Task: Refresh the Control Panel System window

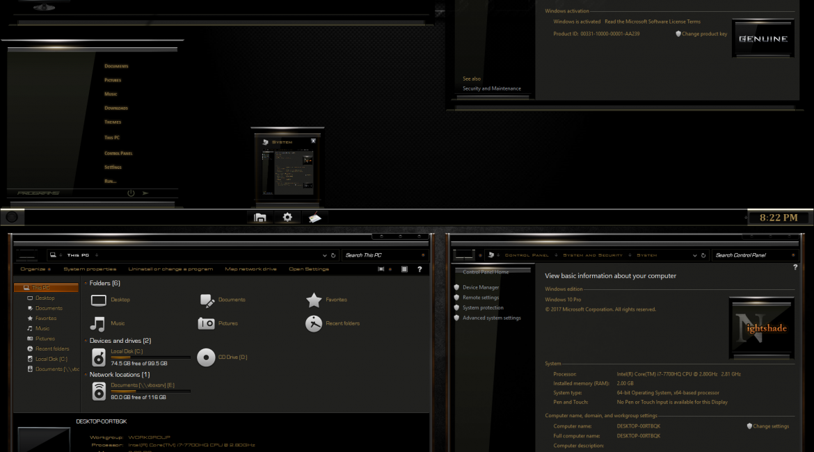Action: coord(703,255)
